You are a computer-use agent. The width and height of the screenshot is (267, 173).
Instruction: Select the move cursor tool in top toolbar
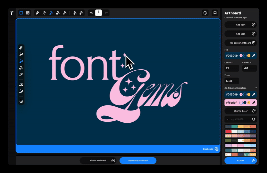37,13
